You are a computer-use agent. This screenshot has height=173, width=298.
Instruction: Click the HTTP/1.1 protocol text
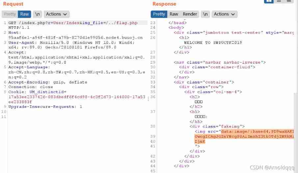point(19,28)
